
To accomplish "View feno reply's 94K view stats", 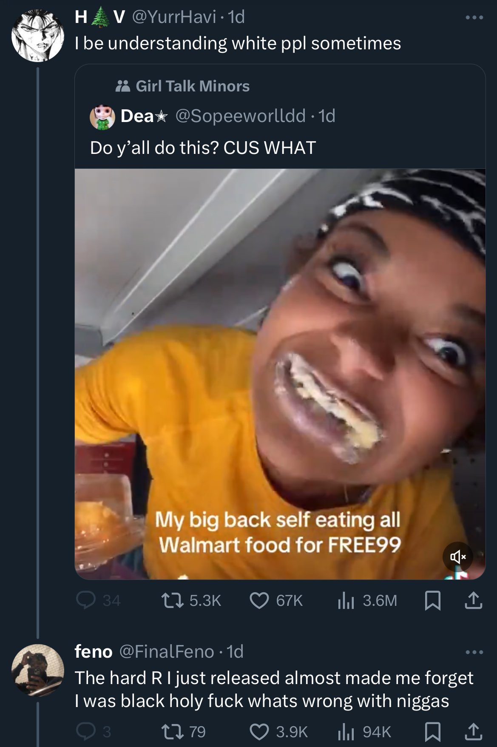I will [x=364, y=731].
